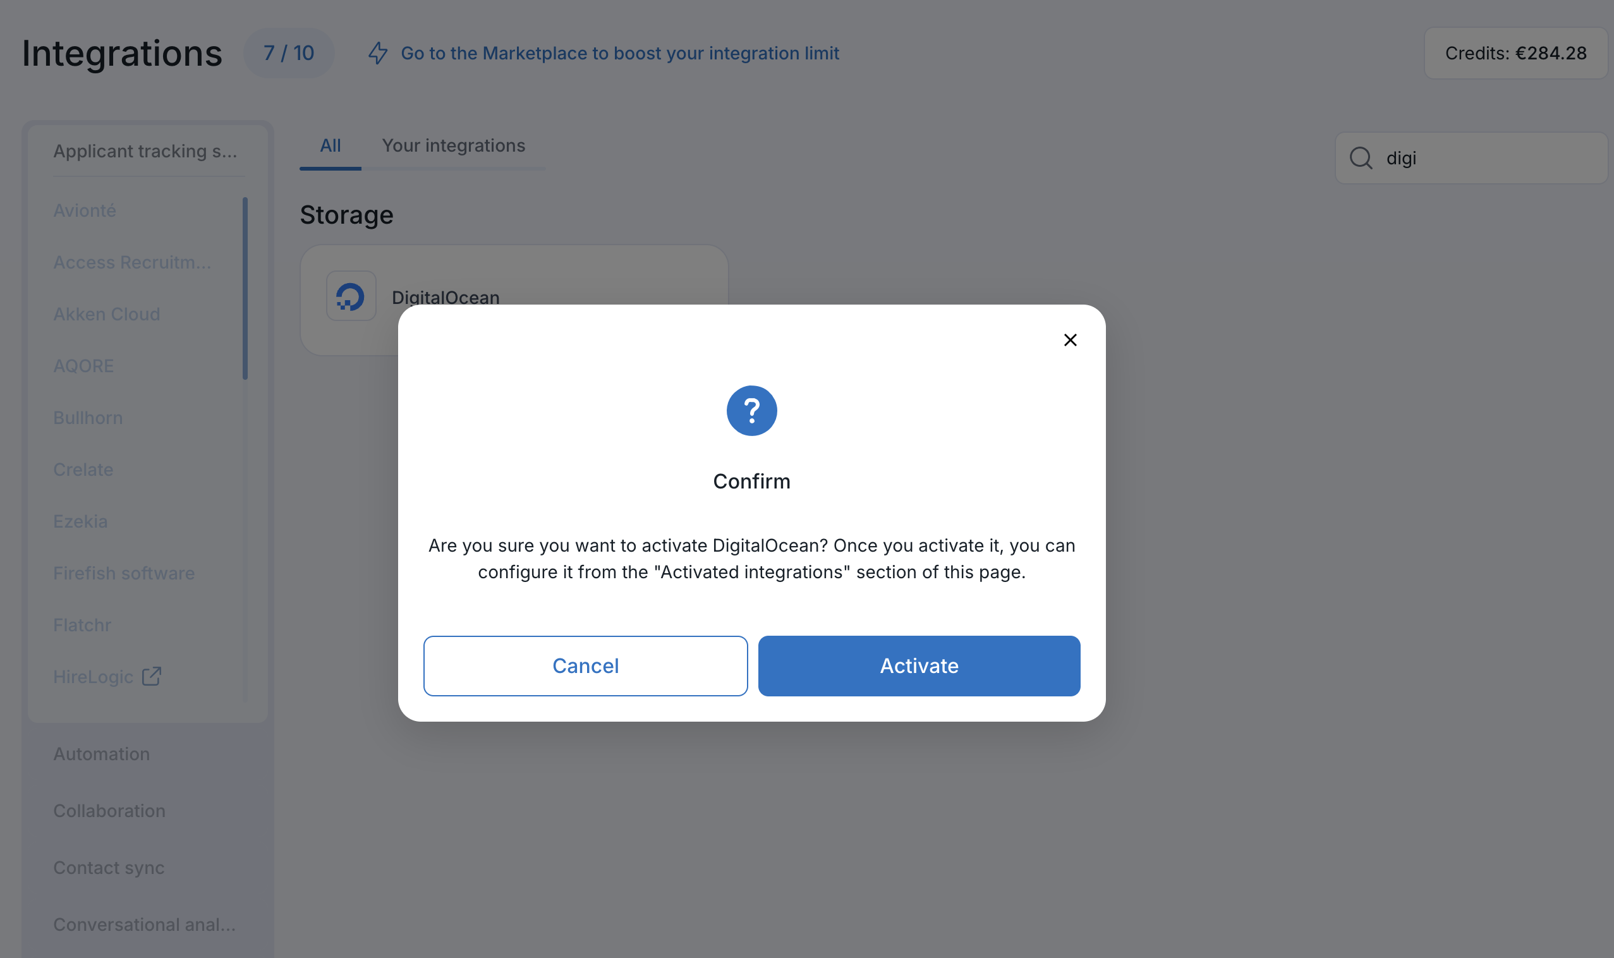Click the search magnifier icon
The image size is (1614, 958).
1361,158
